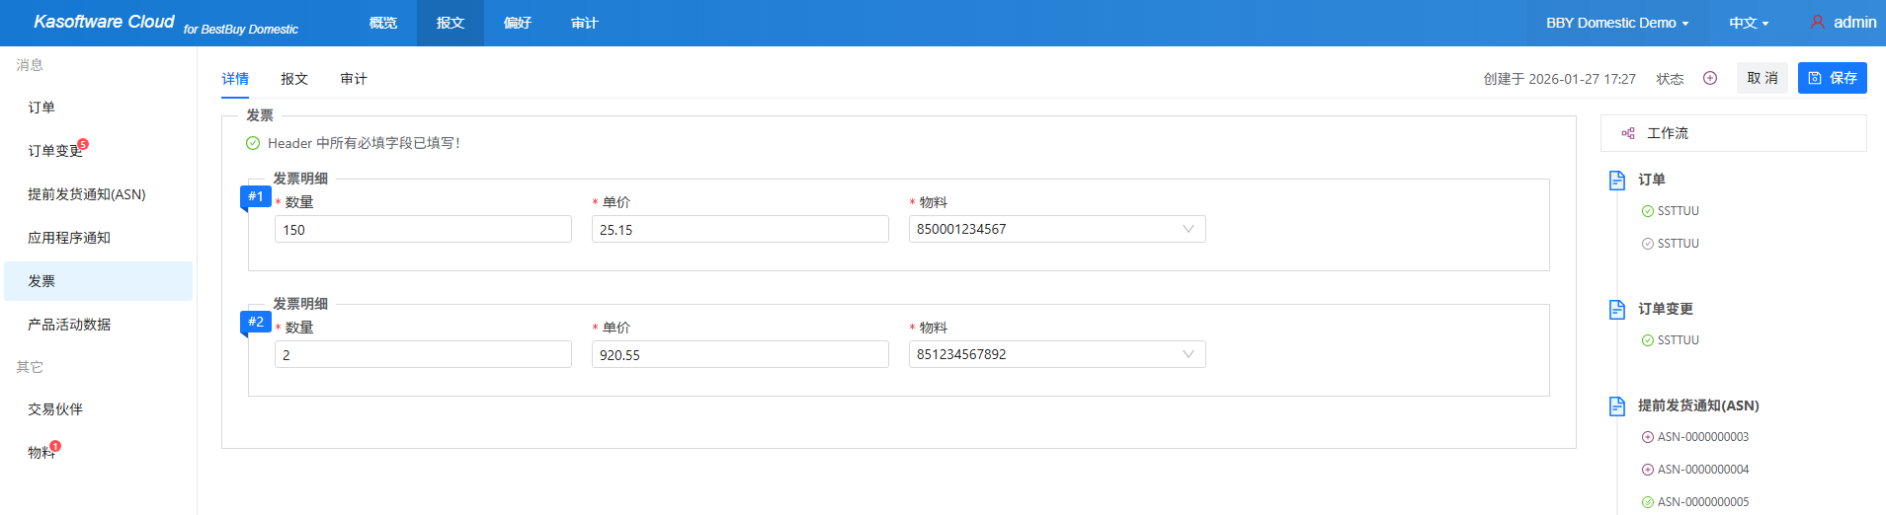This screenshot has width=1886, height=515.
Task: Click the #1 line item badge
Action: click(256, 196)
